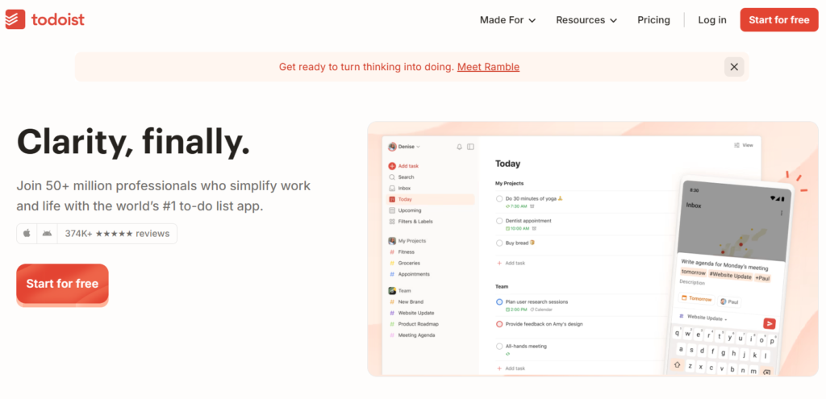This screenshot has width=826, height=399.
Task: Click the Calendar label under research sessions
Action: click(541, 310)
